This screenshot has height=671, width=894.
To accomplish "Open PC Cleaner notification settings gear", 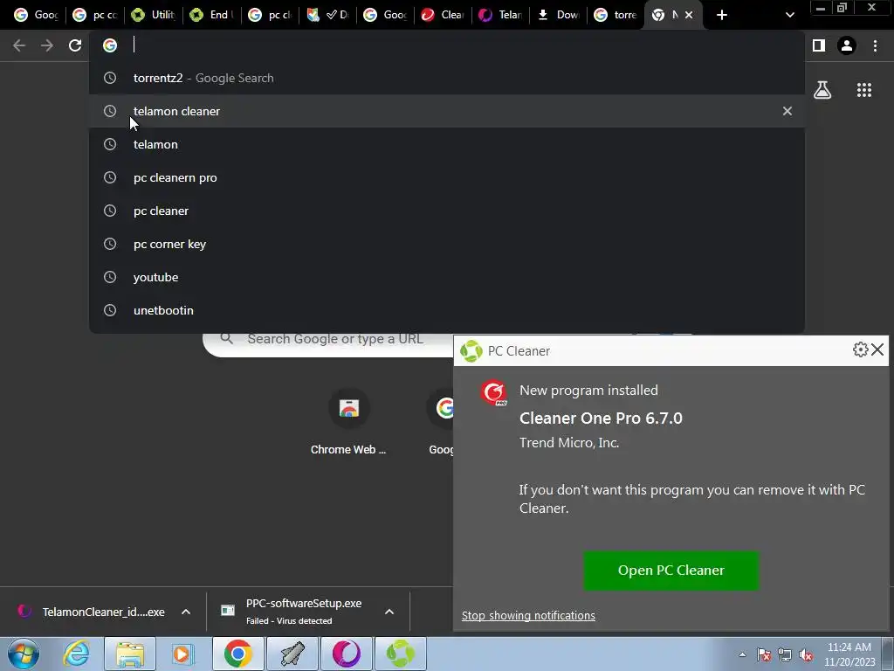I will click(860, 349).
